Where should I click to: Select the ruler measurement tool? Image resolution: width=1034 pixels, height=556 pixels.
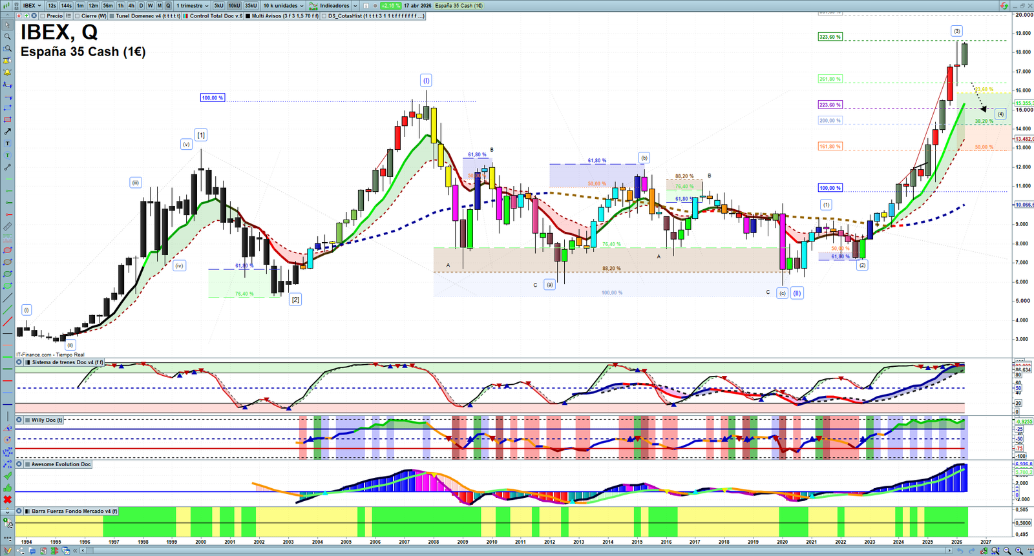coord(7,227)
